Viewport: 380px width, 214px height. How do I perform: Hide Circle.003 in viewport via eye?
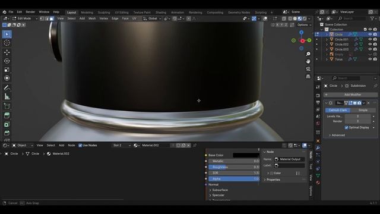370,49
